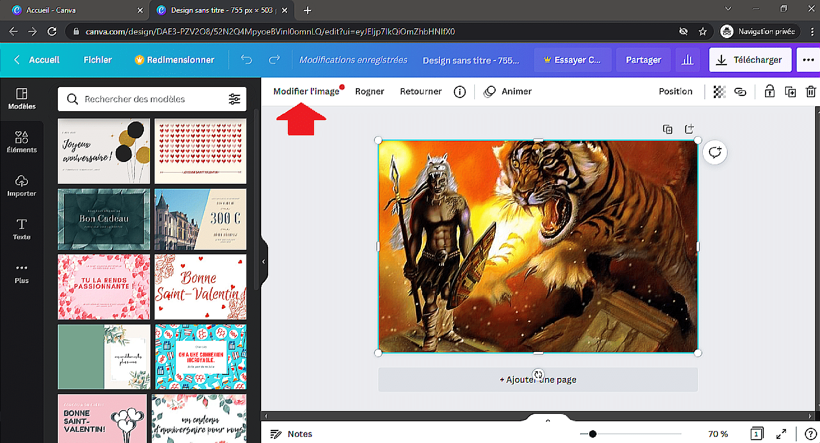
Task: Click the browser address bar URL
Action: coord(270,32)
